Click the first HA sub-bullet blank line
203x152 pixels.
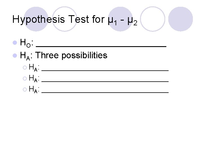105,70
